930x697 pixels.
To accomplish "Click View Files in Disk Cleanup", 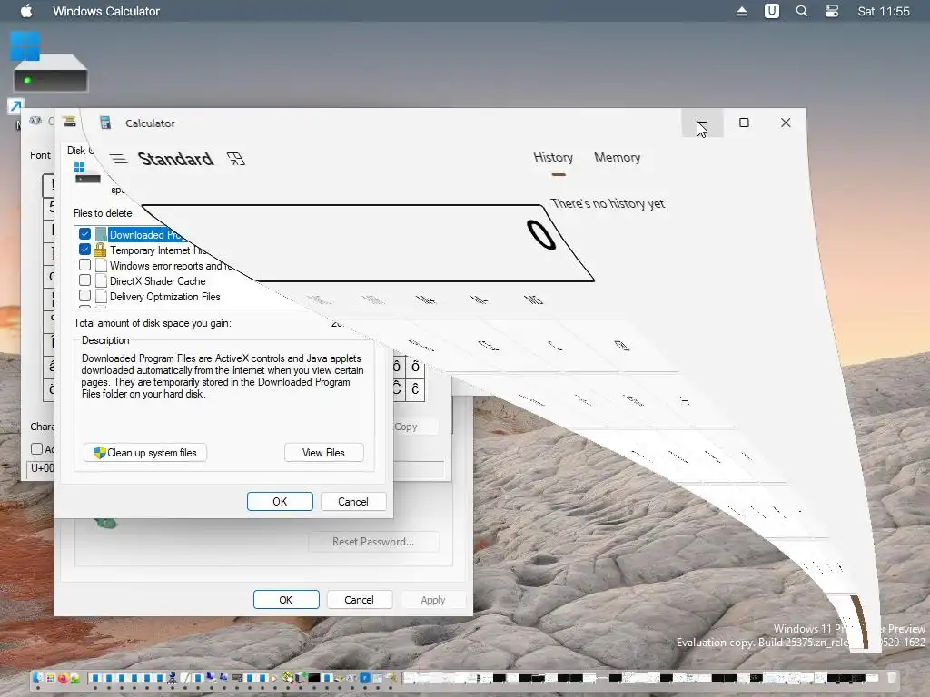I will pos(323,453).
